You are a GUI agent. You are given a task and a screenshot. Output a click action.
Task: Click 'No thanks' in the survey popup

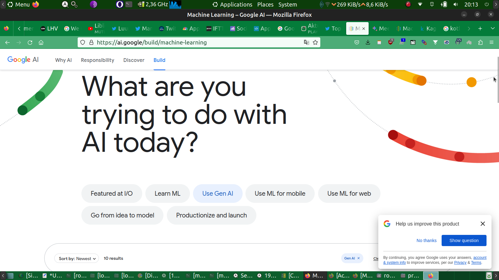[426, 240]
